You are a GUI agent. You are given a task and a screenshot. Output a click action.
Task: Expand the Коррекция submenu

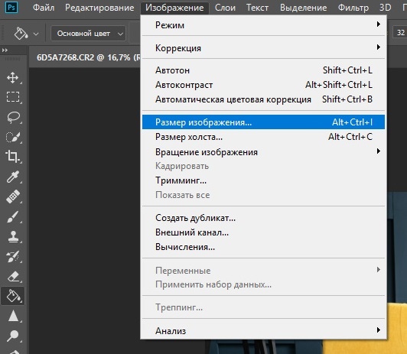[263, 47]
